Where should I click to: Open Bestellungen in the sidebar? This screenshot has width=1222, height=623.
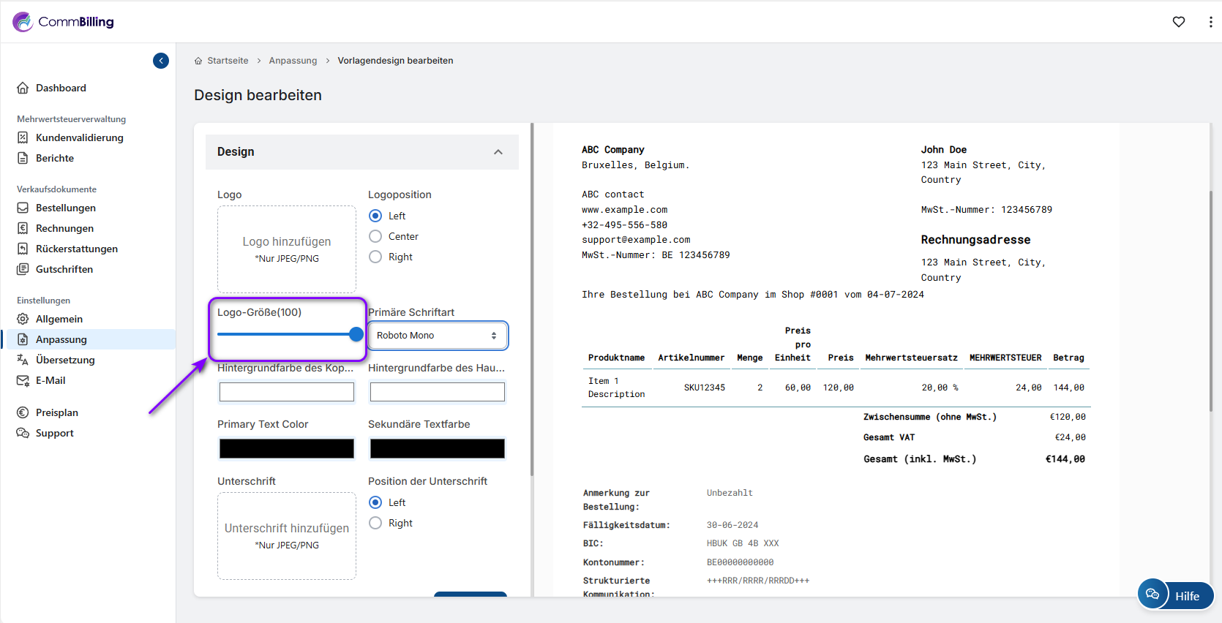[x=66, y=208]
